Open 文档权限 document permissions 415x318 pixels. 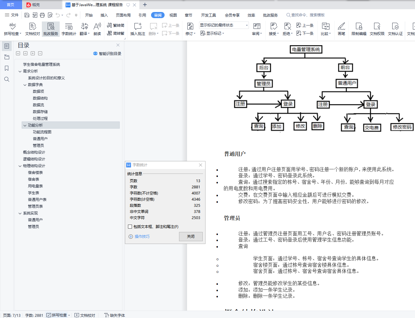377,29
